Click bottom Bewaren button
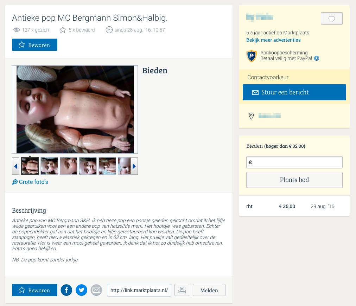 tap(34, 290)
